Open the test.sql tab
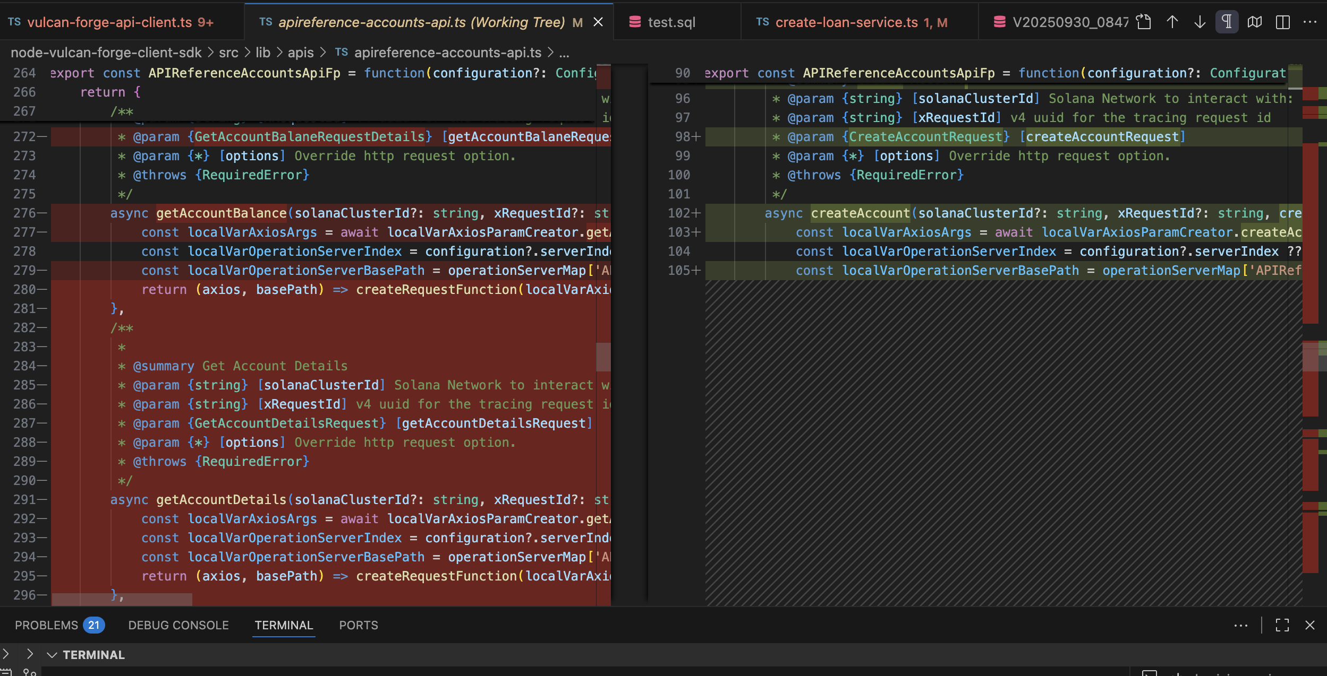 point(671,22)
